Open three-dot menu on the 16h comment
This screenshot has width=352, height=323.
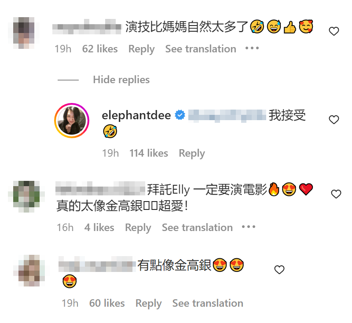tap(249, 227)
